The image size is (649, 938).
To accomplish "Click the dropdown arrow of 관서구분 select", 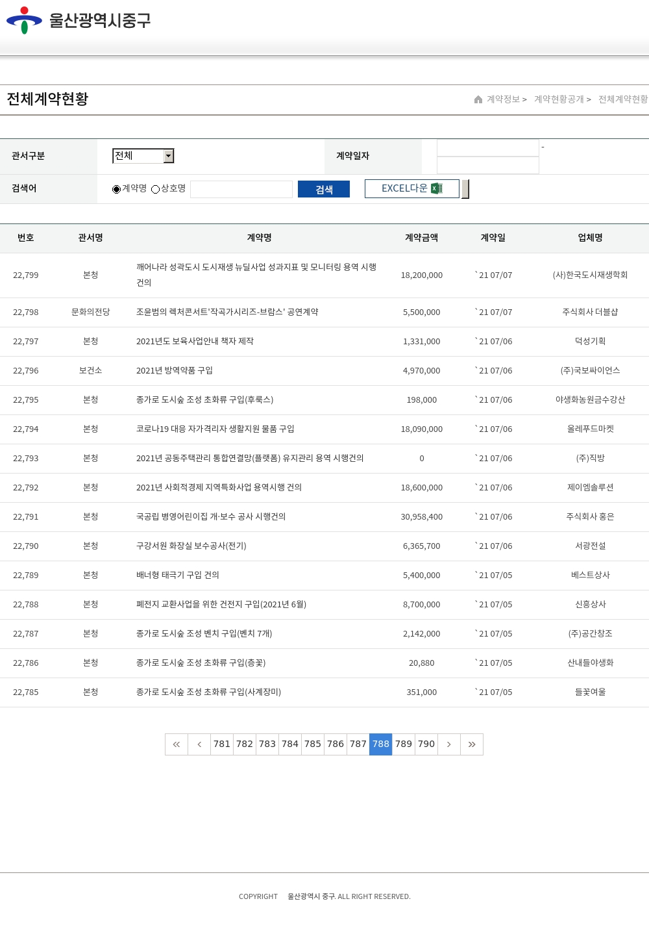I will coord(169,156).
